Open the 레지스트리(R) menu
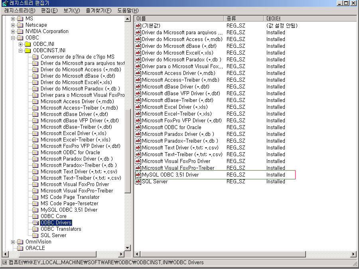Viewport: 359px width, 269px height. 20,10
